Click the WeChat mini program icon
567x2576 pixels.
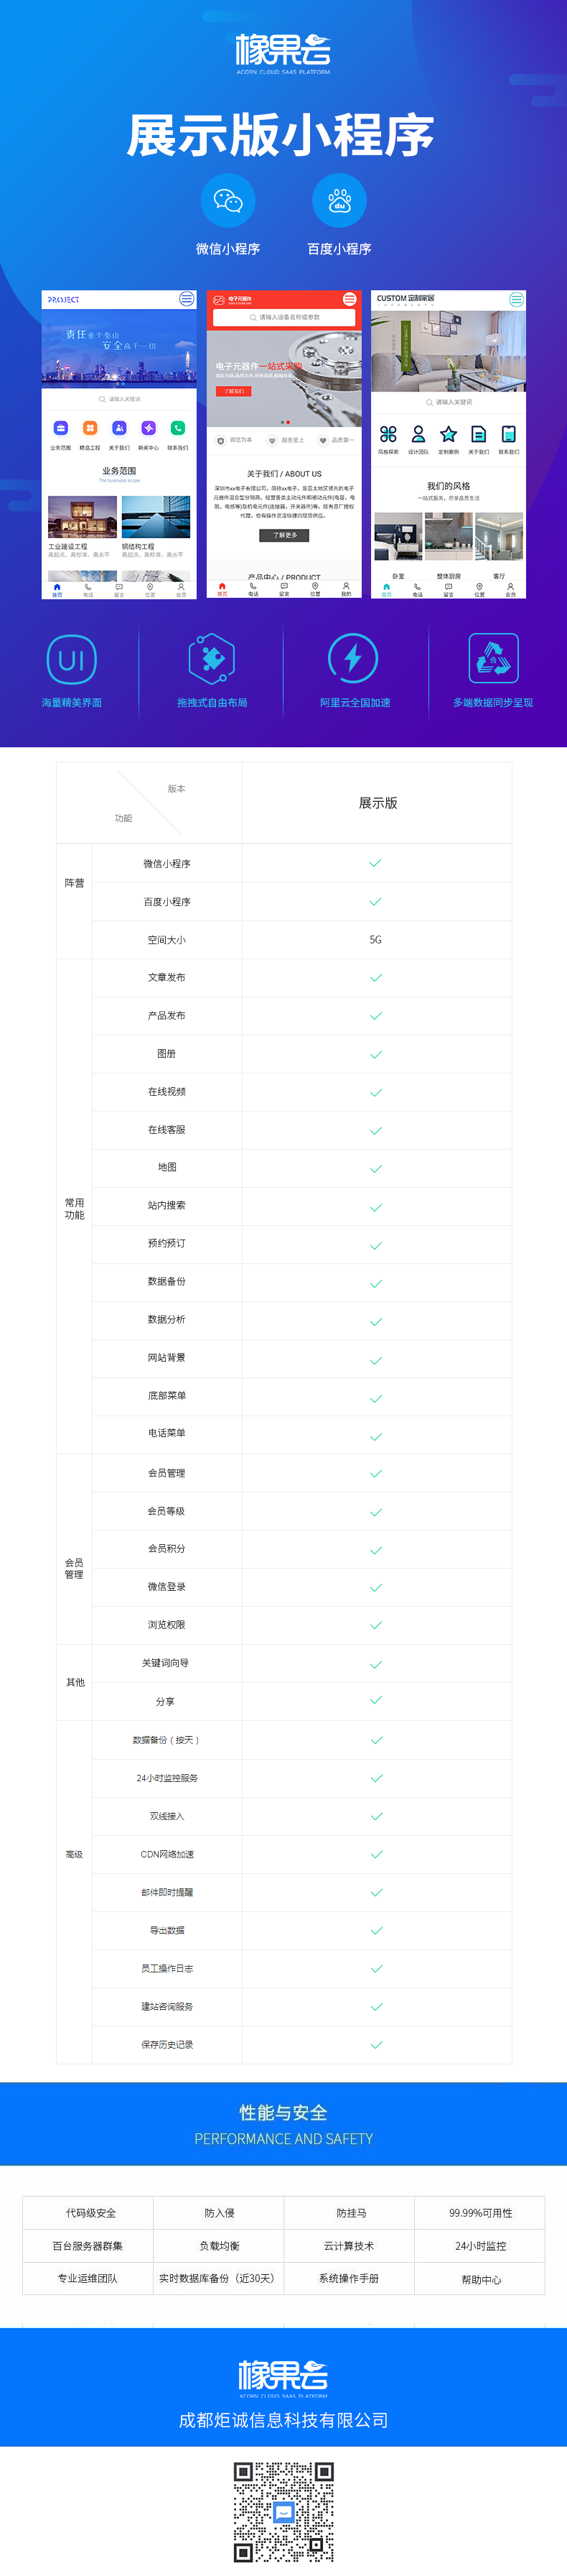pyautogui.click(x=228, y=201)
